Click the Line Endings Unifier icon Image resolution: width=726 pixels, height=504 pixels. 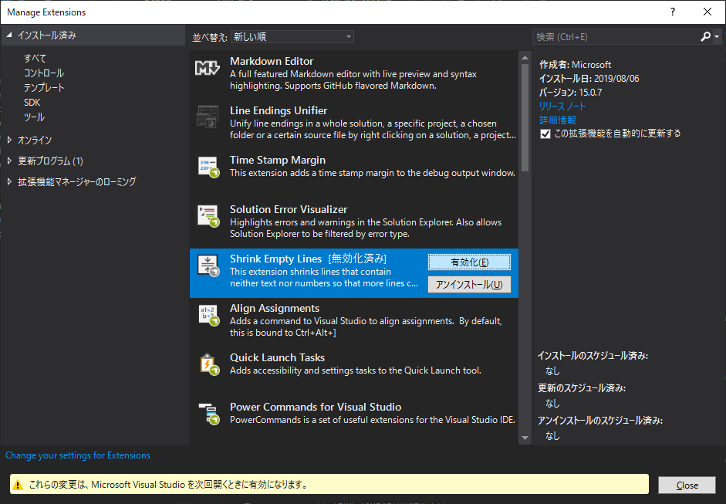[206, 117]
